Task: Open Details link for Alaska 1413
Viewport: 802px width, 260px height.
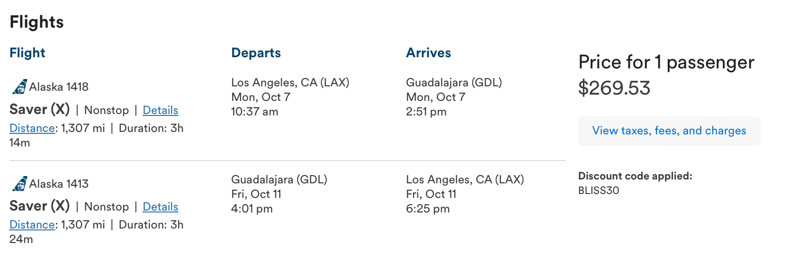Action: (x=160, y=207)
